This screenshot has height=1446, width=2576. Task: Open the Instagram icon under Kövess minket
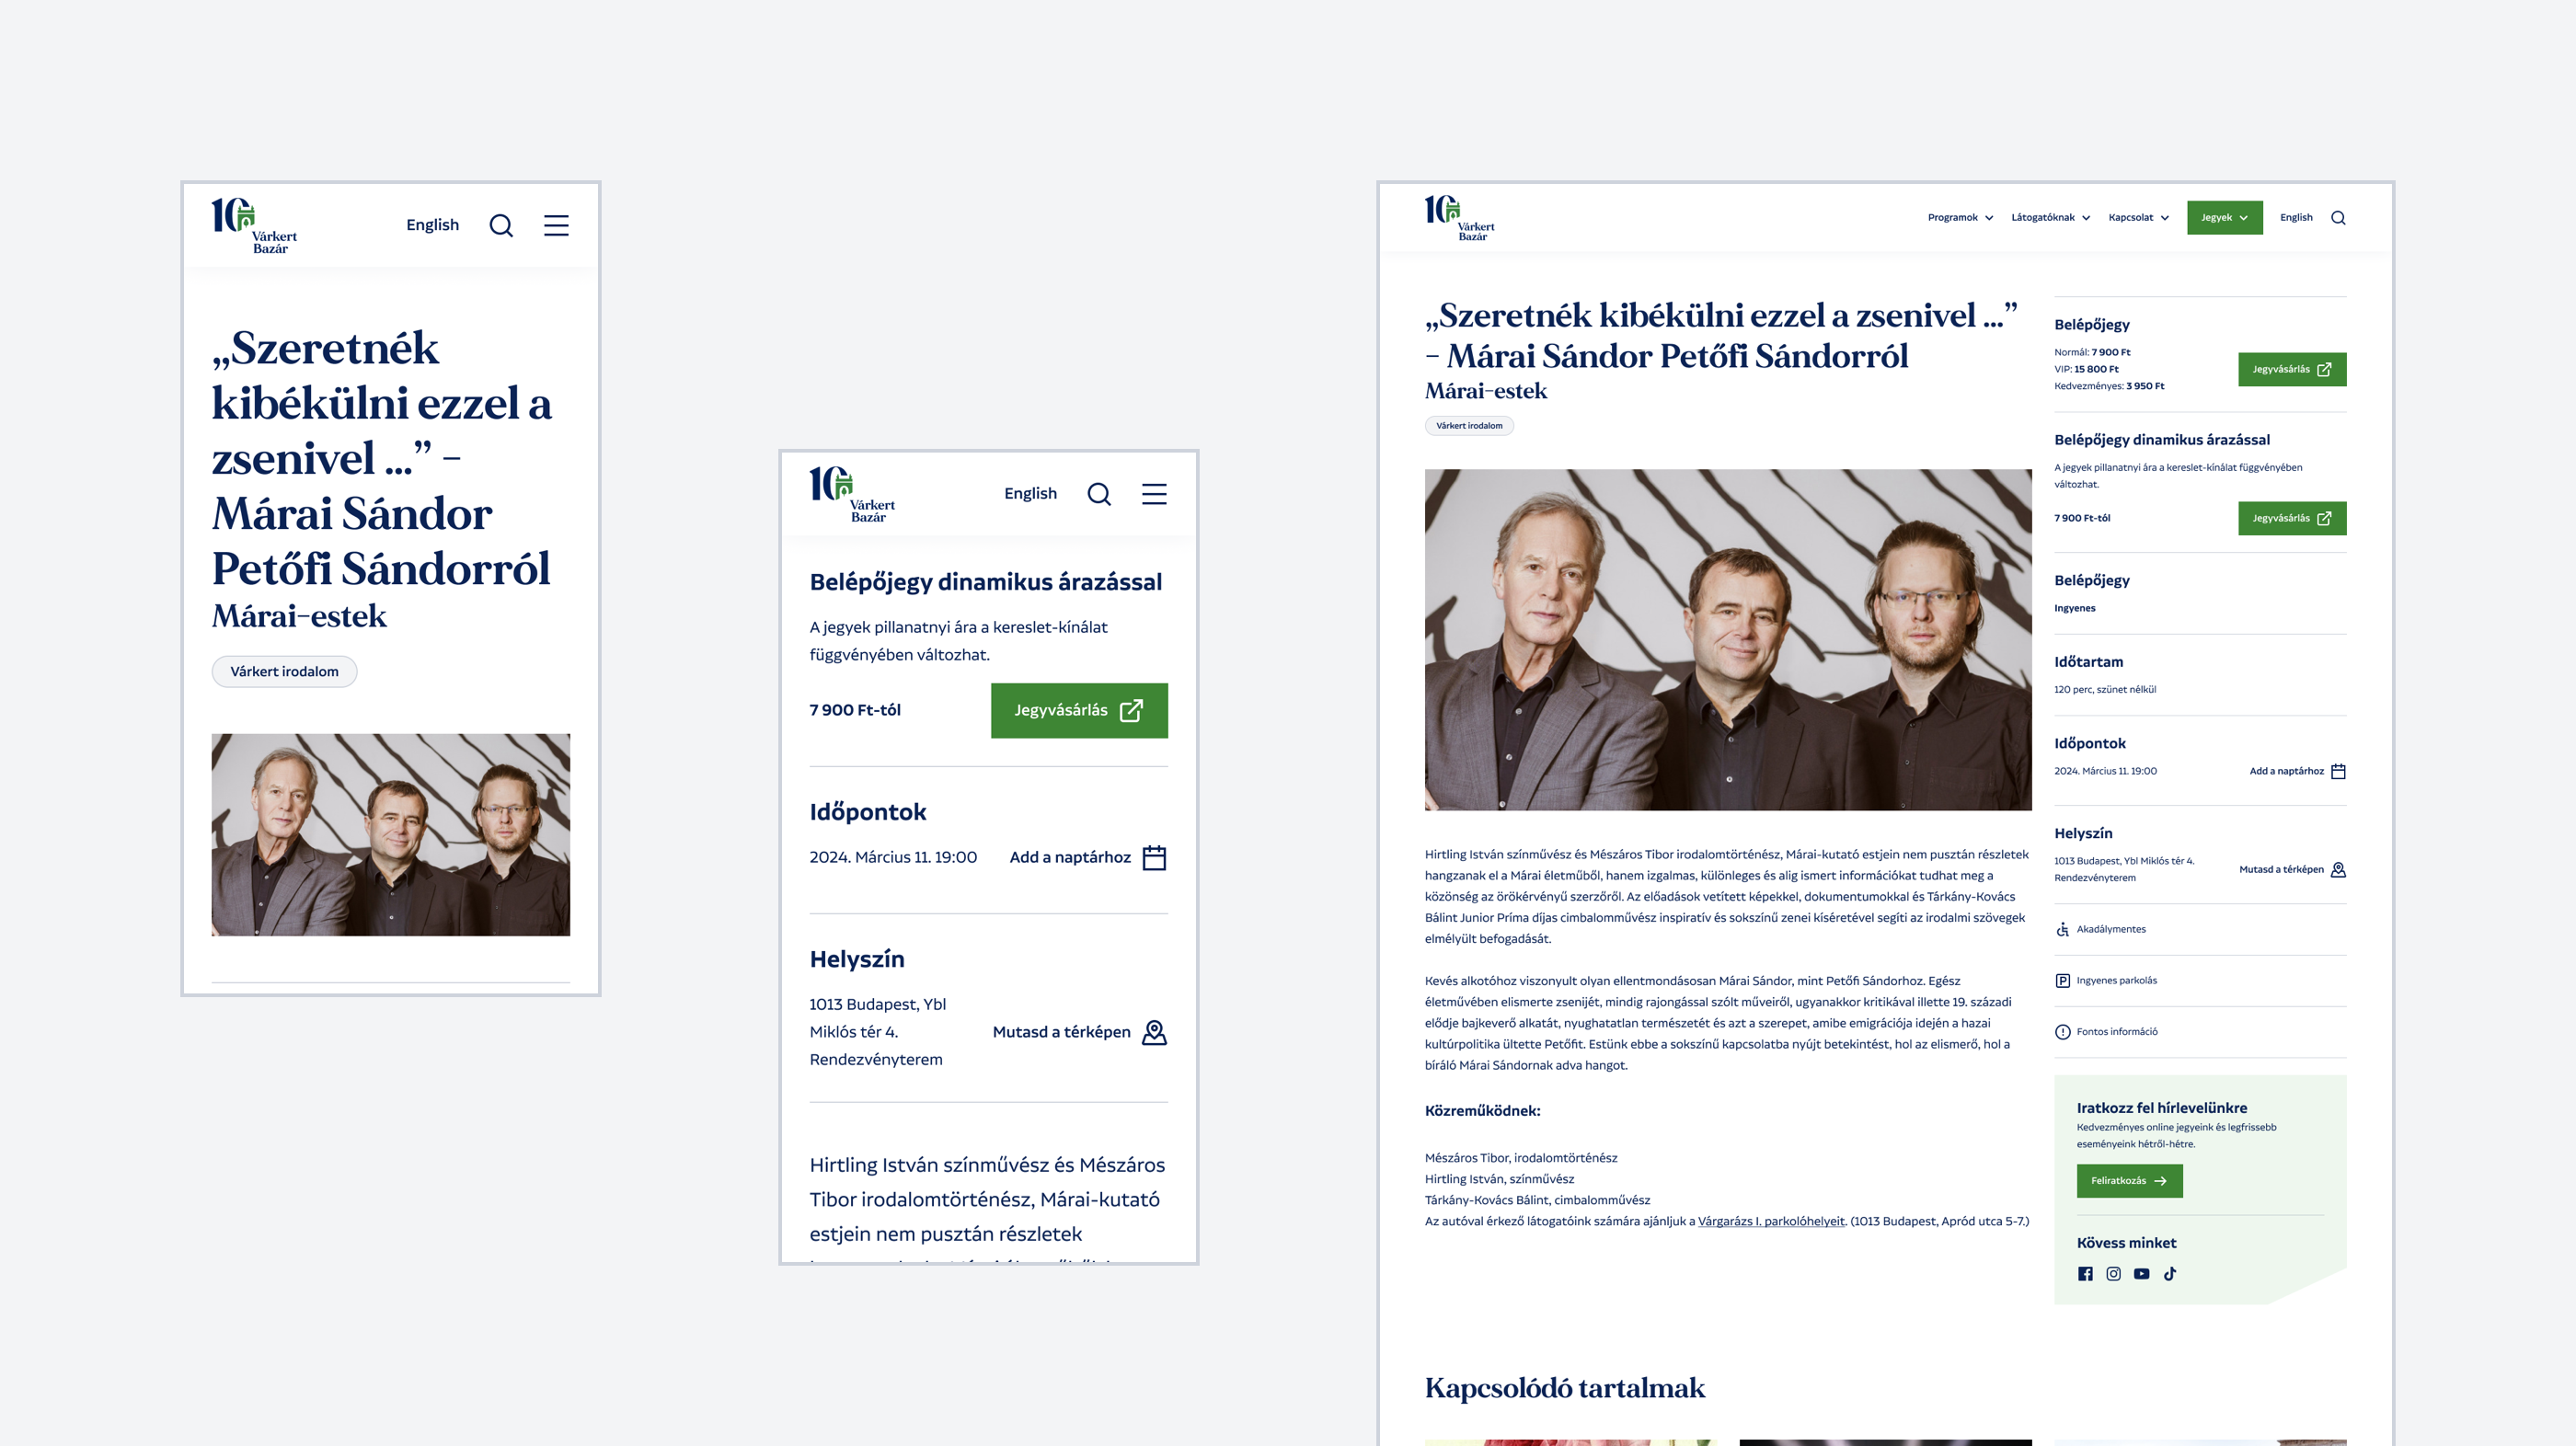point(2113,1274)
